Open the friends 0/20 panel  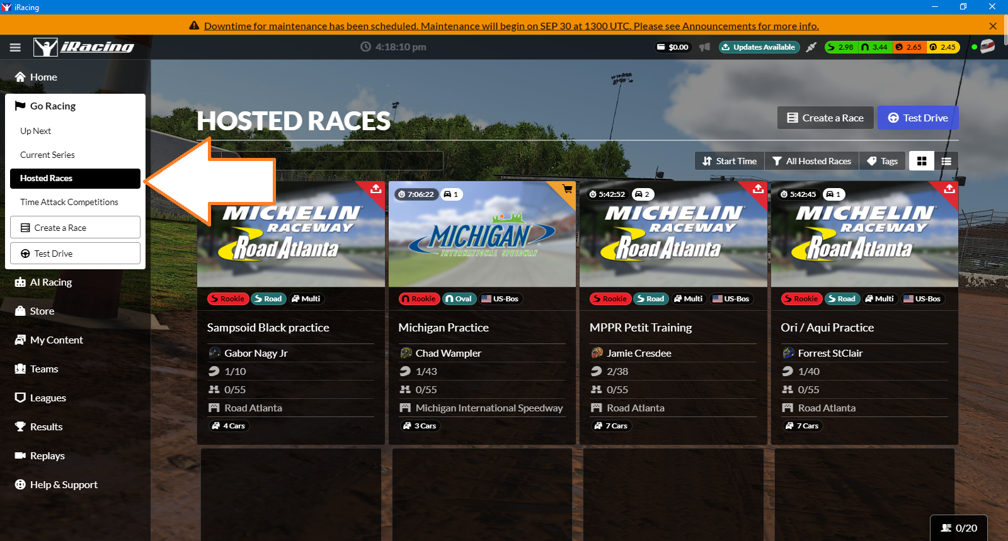pos(959,528)
